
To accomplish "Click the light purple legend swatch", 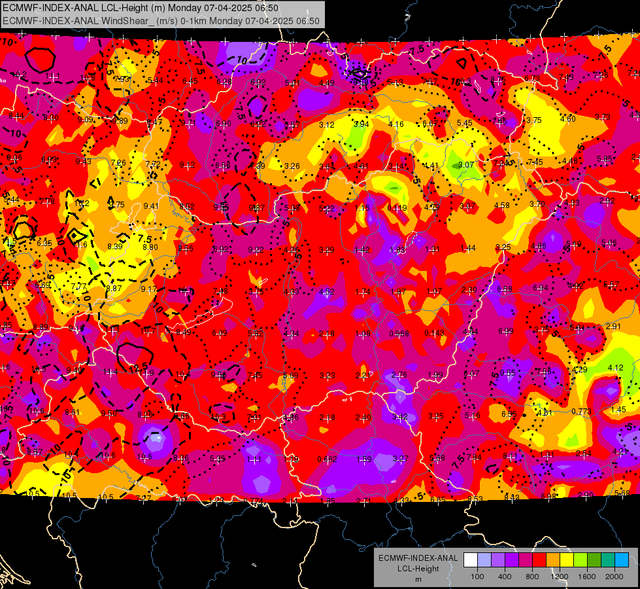I will click(x=498, y=560).
